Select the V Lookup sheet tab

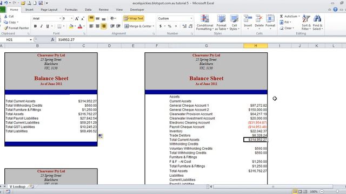[17, 186]
